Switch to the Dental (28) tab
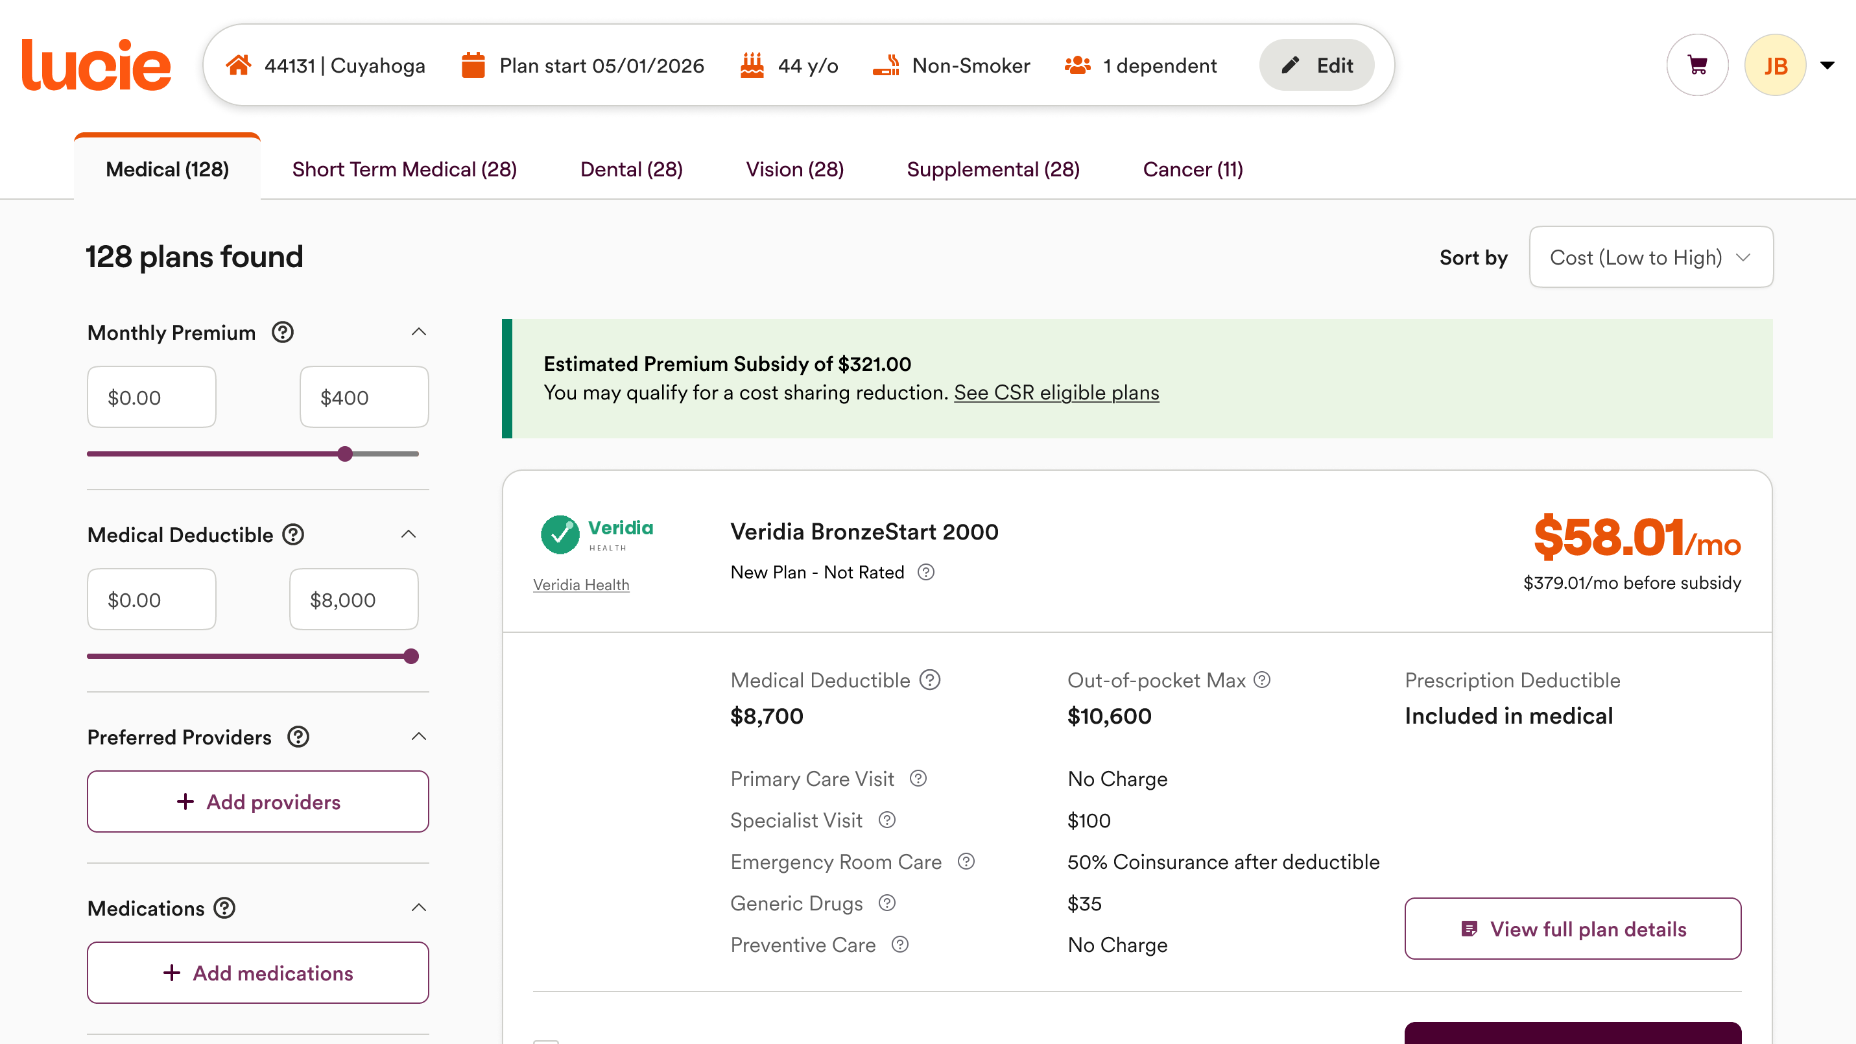Viewport: 1856px width, 1044px height. point(631,169)
